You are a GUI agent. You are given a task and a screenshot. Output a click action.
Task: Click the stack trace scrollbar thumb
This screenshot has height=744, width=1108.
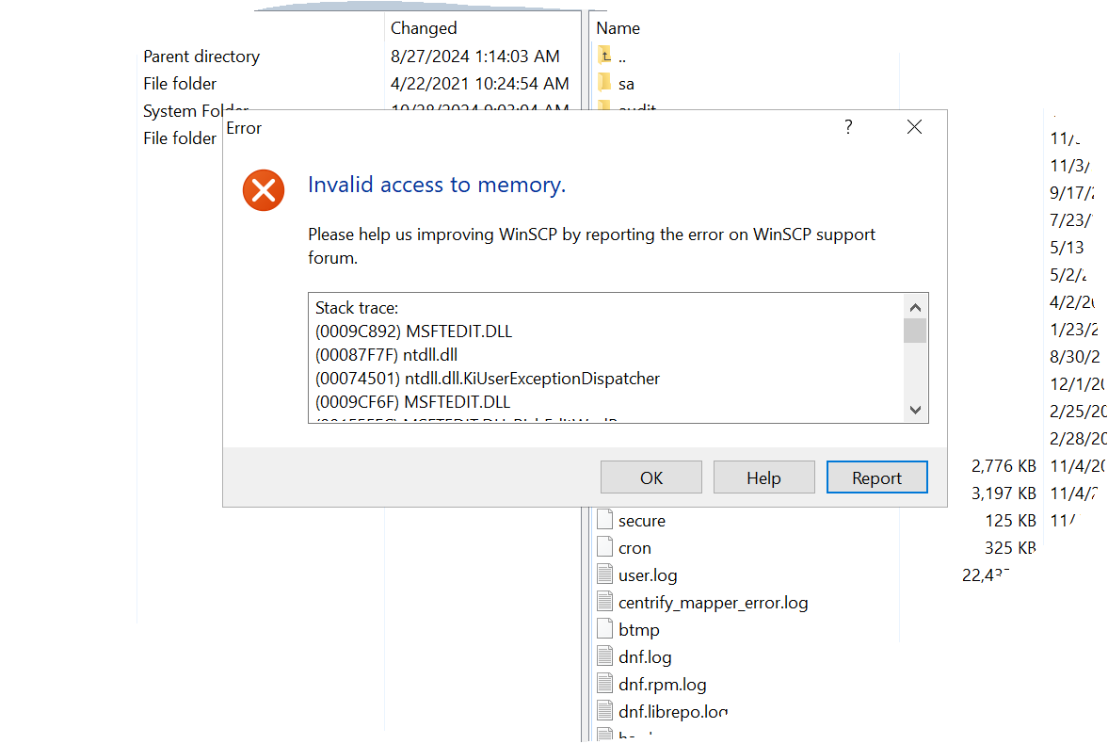pyautogui.click(x=914, y=331)
